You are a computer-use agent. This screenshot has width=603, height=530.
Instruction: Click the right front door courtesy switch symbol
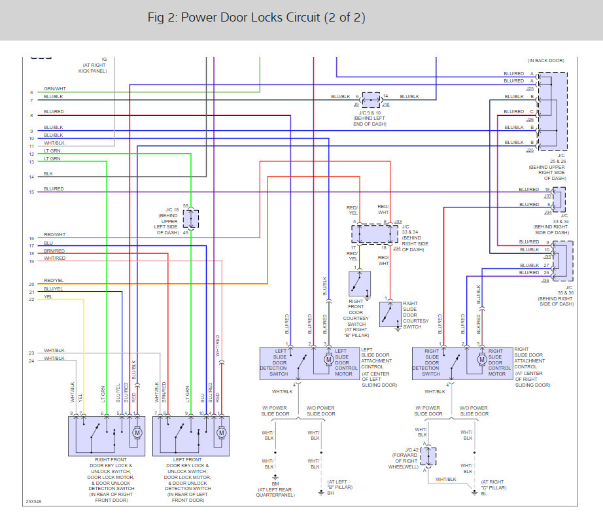tap(360, 284)
